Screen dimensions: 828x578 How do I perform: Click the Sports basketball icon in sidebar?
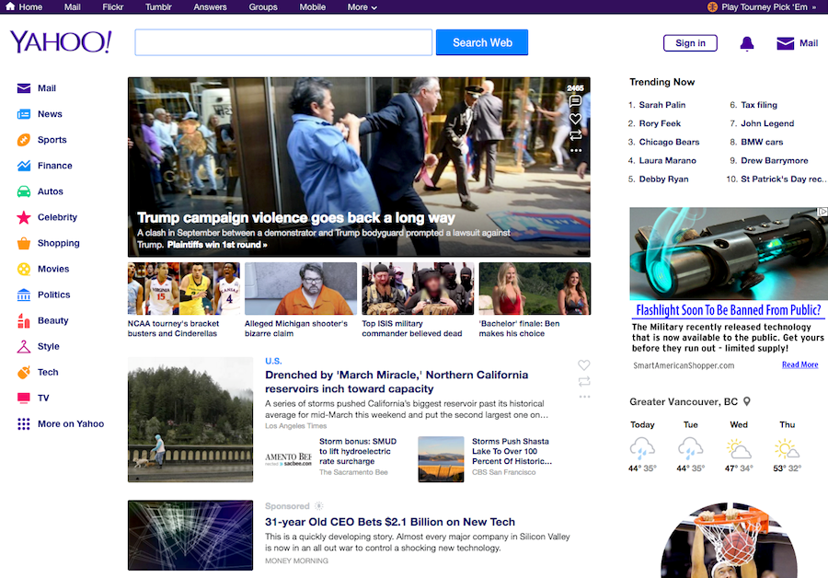click(24, 140)
